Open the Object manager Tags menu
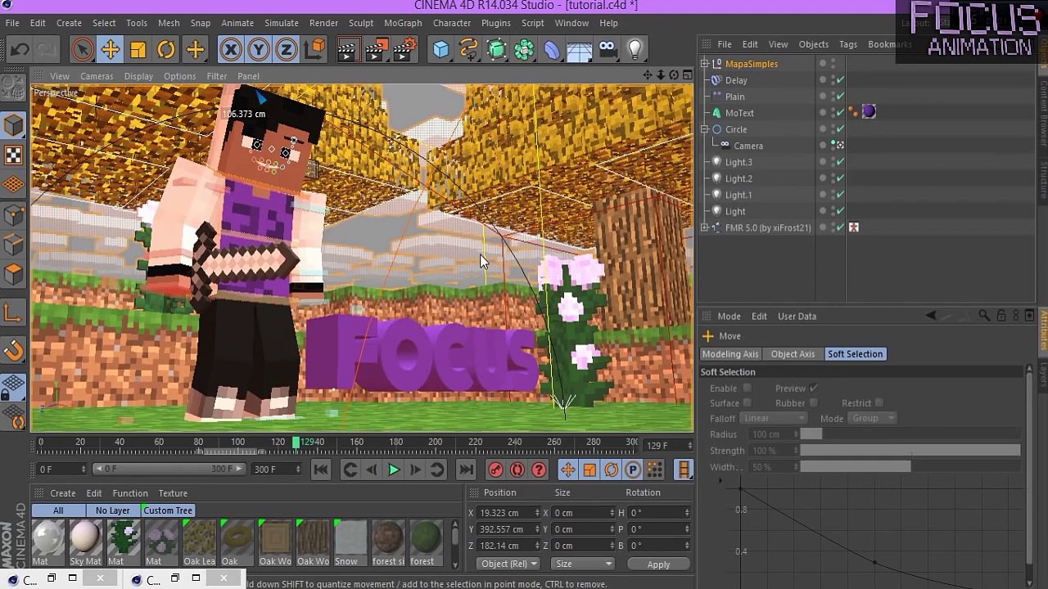 coord(848,44)
